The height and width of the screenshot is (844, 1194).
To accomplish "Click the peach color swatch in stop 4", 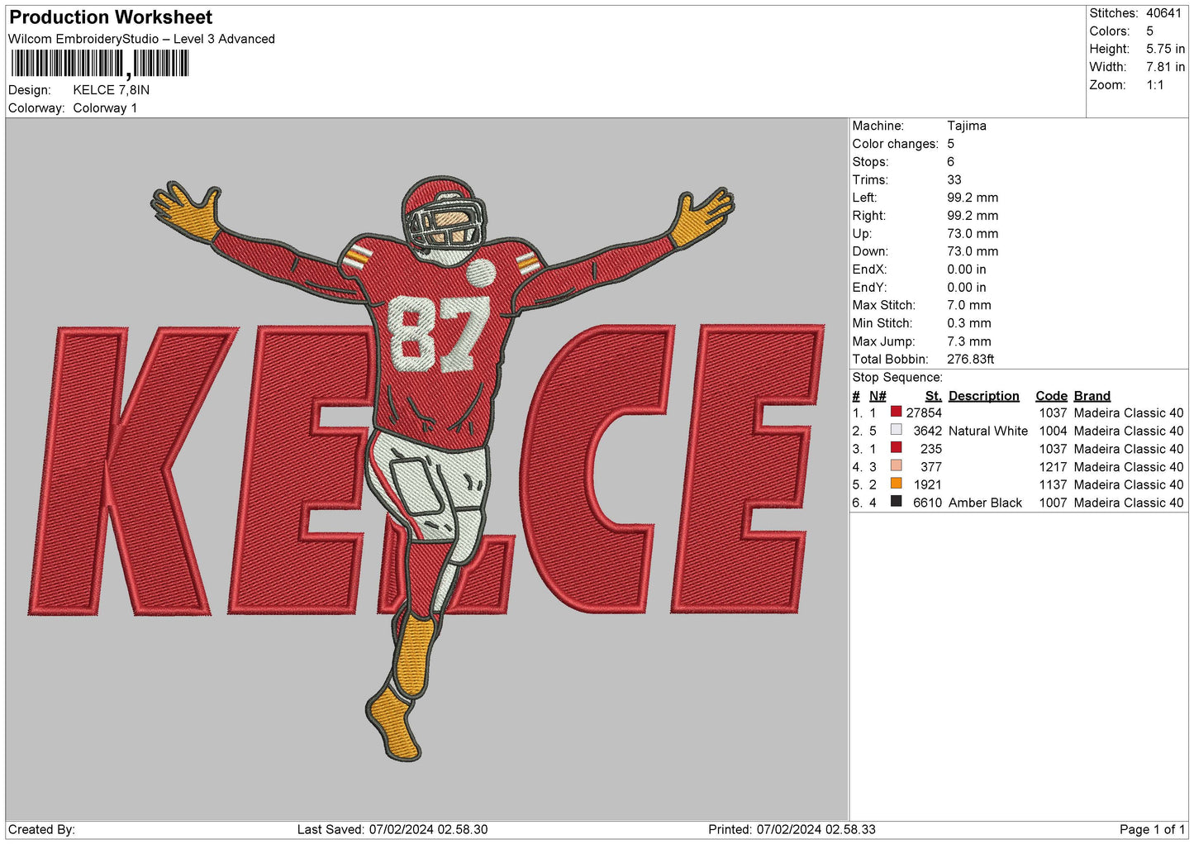I will coord(896,466).
